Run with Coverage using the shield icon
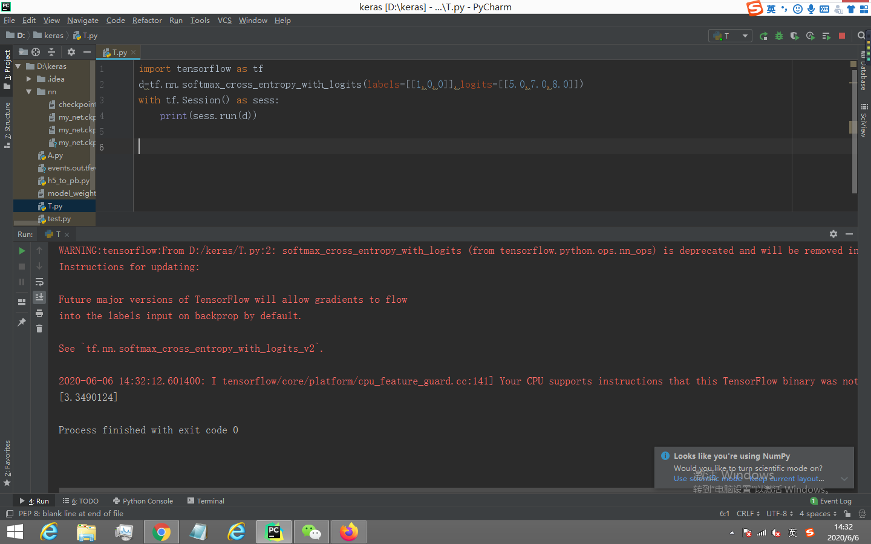The image size is (871, 544). click(795, 35)
